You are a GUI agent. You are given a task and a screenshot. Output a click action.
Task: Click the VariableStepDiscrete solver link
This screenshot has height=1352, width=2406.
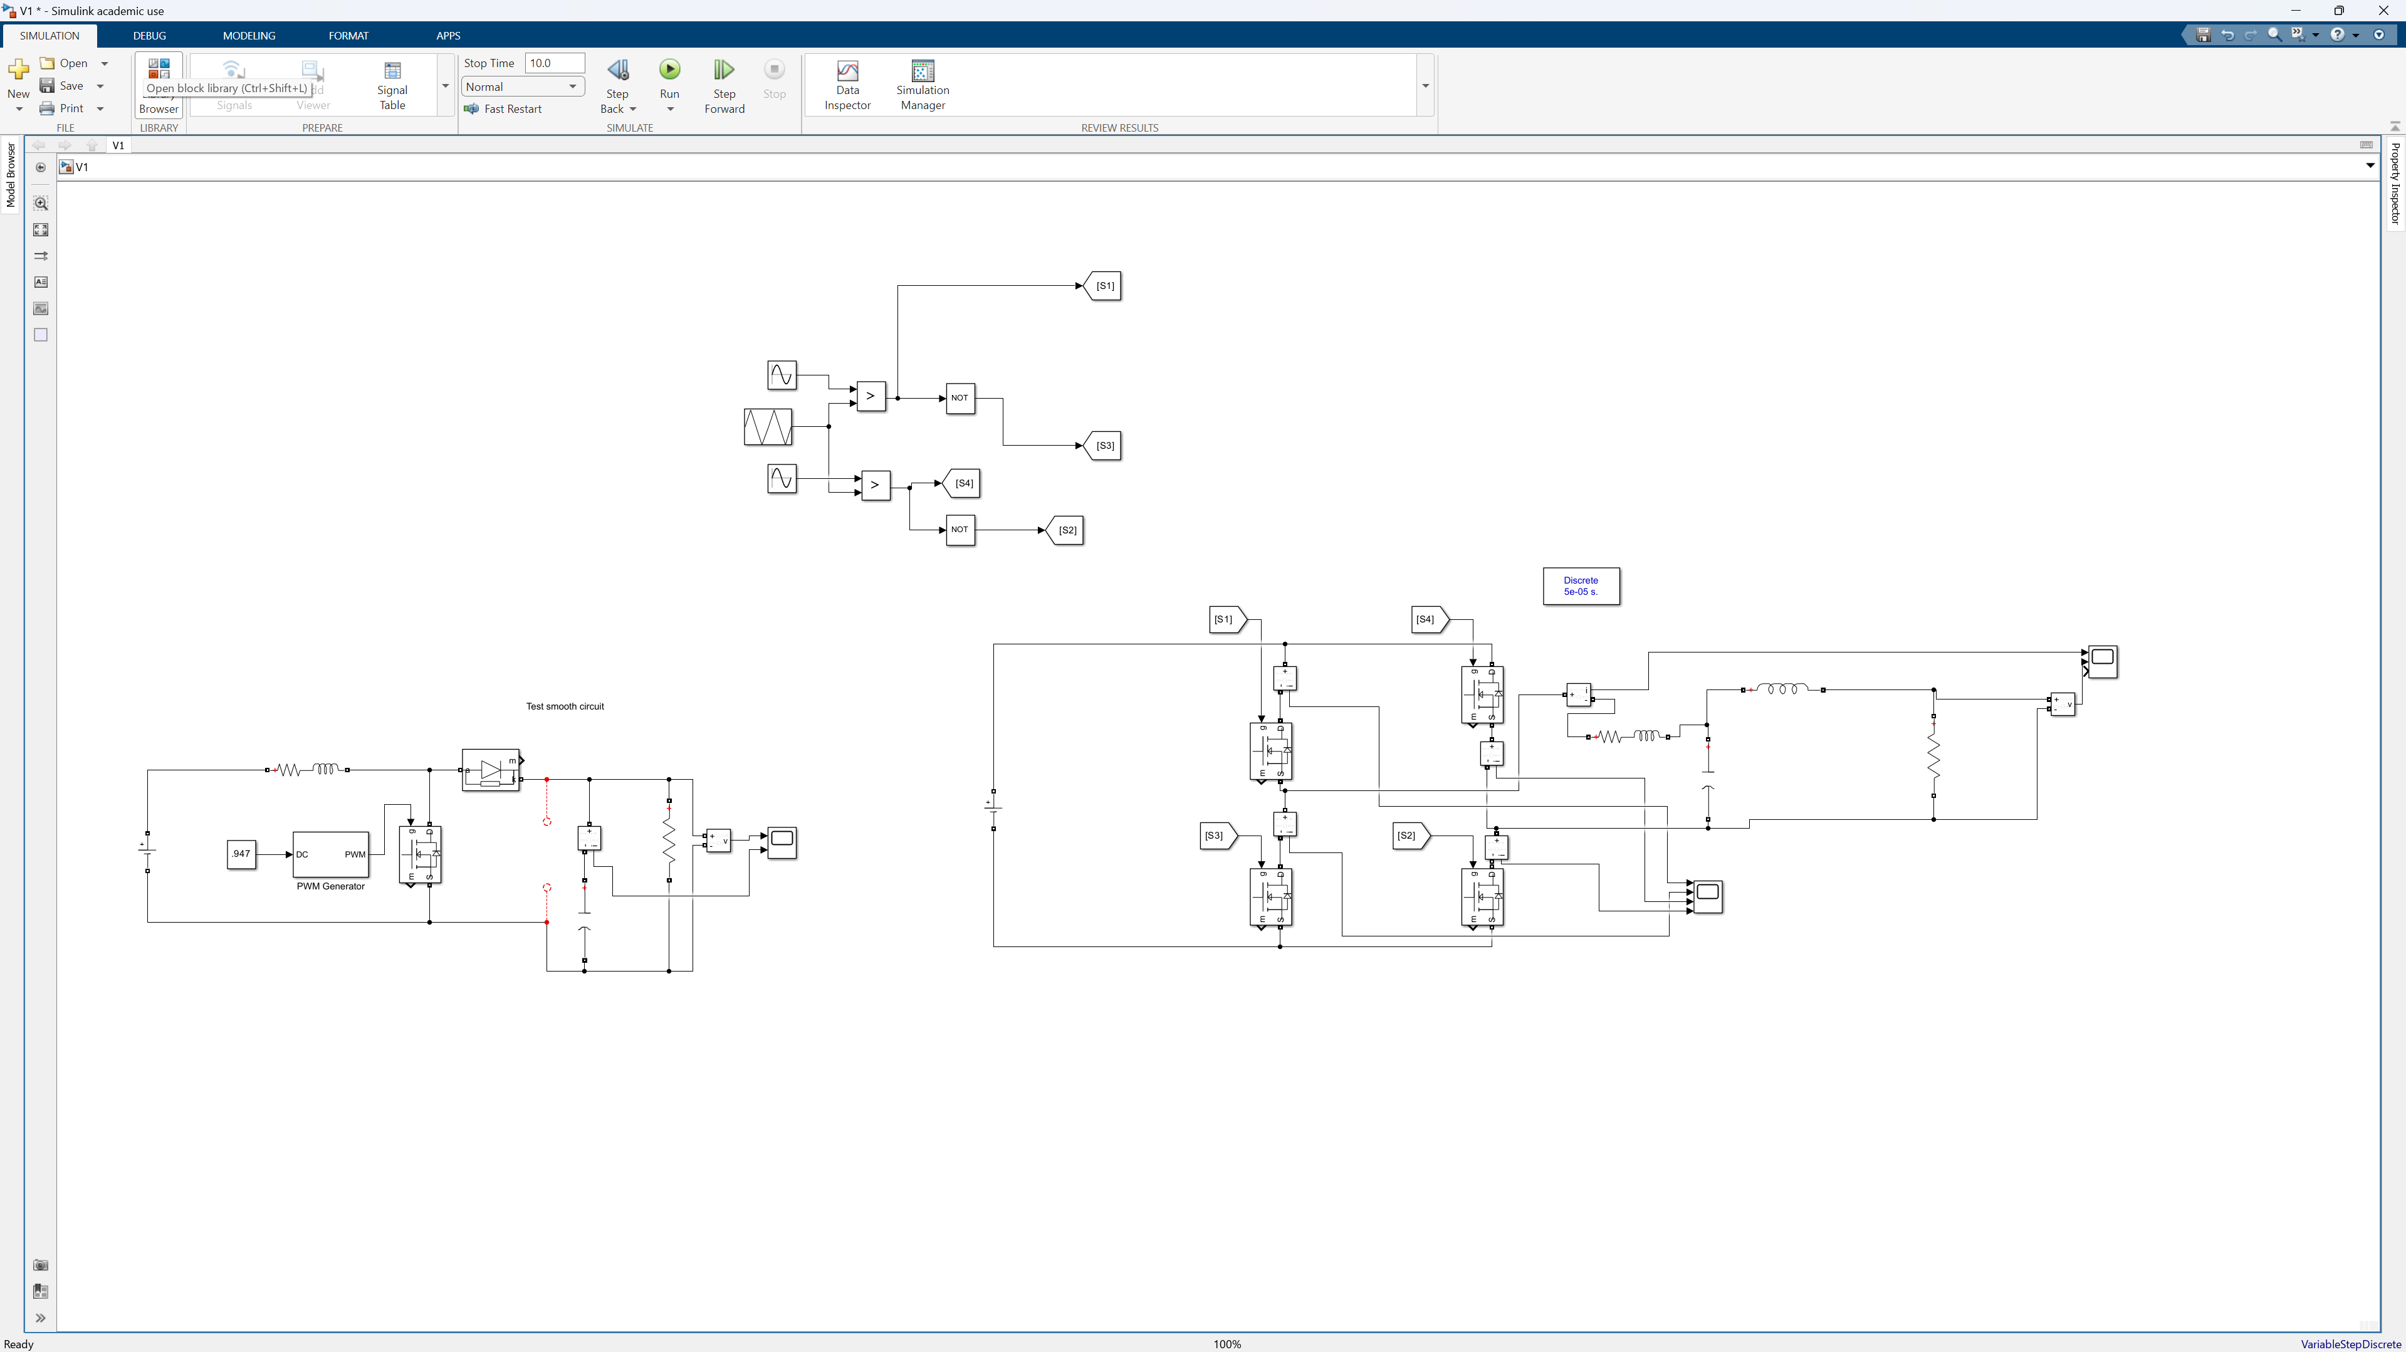[2350, 1344]
